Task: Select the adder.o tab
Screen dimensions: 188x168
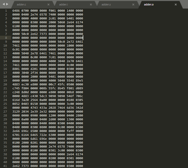Action: (x=149, y=5)
